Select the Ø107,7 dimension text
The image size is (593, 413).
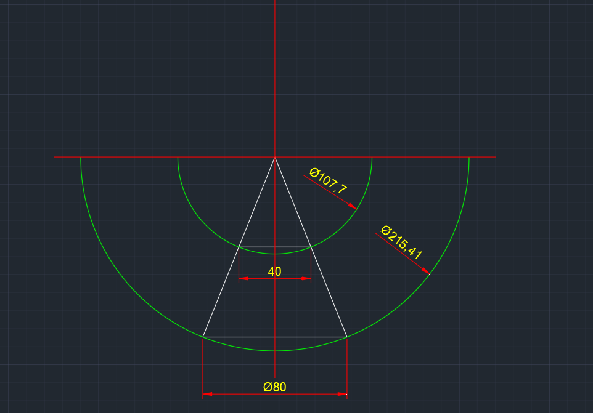tap(328, 180)
